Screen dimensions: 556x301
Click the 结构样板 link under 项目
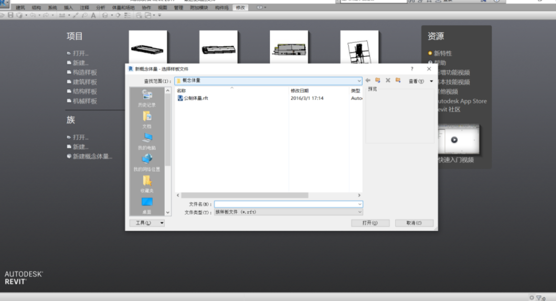[x=85, y=92]
